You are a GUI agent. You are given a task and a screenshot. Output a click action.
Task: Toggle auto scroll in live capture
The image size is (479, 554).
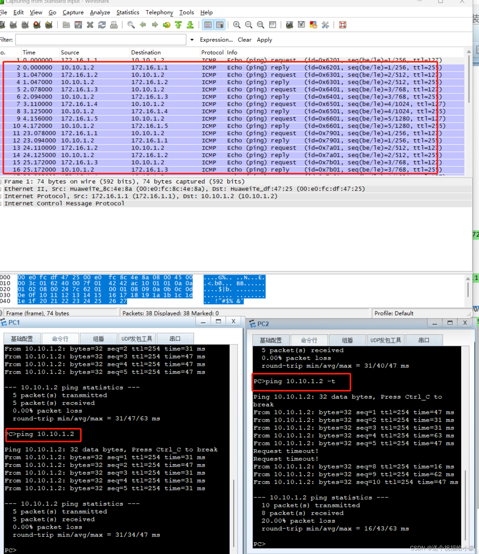point(220,25)
